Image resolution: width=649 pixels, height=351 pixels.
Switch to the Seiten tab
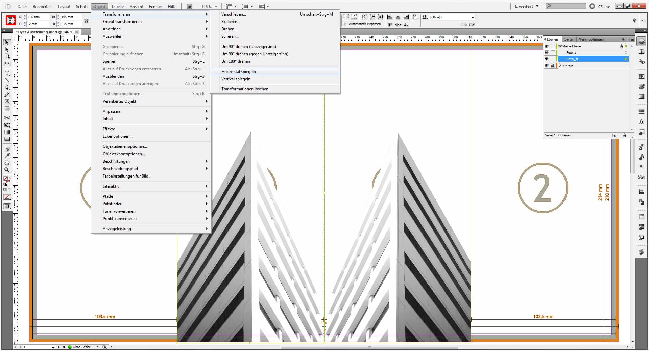coord(569,39)
